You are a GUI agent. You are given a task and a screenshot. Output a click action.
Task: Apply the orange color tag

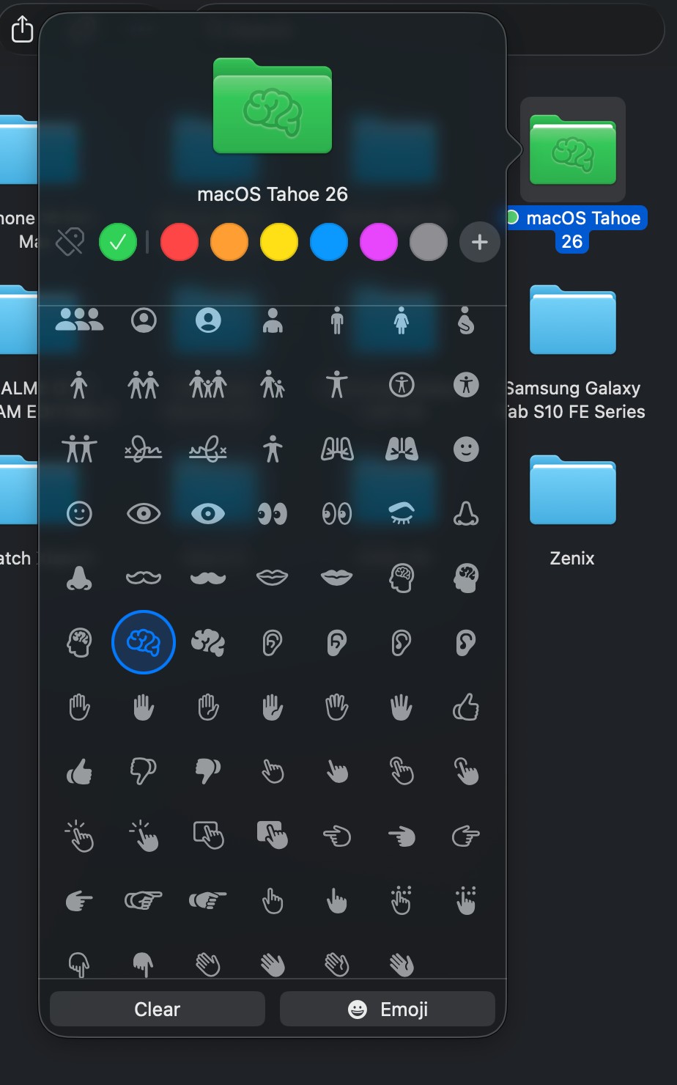[x=229, y=242]
